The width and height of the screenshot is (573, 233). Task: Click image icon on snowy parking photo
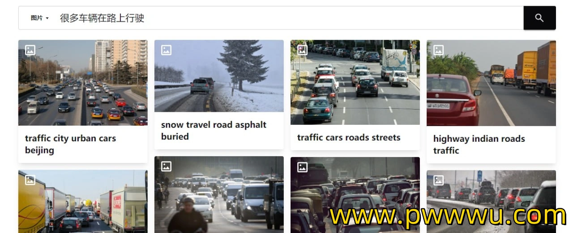coord(438,180)
